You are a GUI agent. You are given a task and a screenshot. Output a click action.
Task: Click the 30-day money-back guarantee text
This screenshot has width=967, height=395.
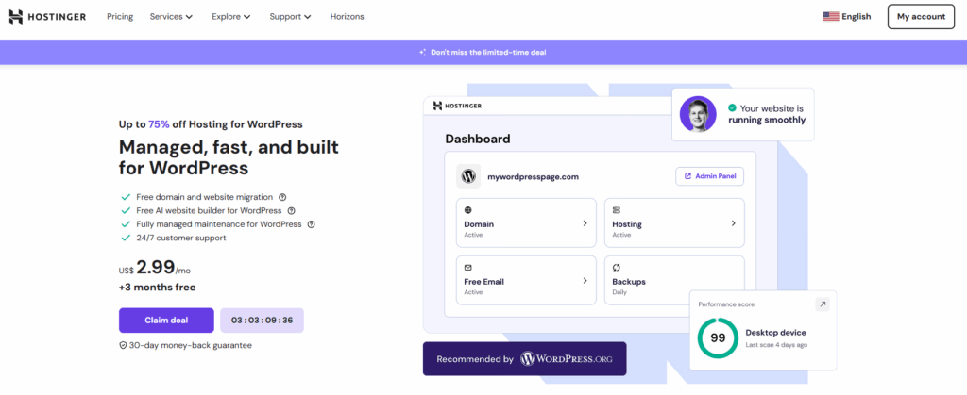(191, 346)
